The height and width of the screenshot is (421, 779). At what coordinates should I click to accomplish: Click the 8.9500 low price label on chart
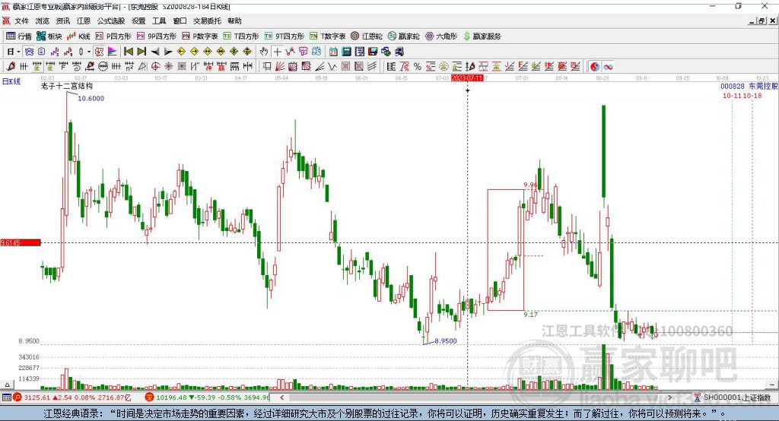click(446, 341)
